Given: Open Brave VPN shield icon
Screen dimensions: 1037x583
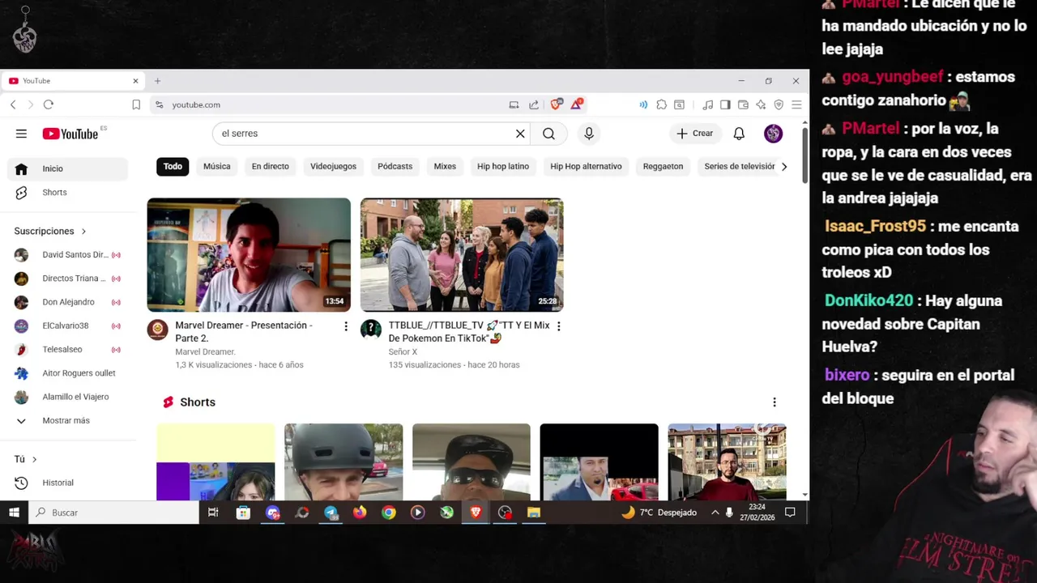Looking at the screenshot, I should click(779, 104).
